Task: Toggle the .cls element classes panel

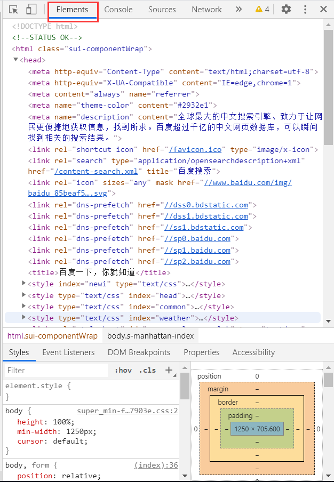Action: 147,371
